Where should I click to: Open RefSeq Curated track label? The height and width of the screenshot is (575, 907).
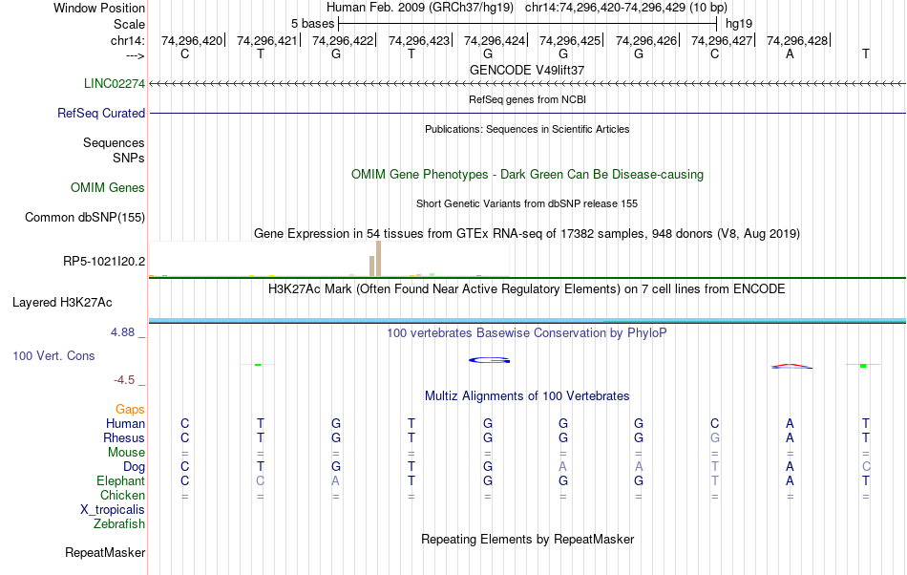[100, 113]
